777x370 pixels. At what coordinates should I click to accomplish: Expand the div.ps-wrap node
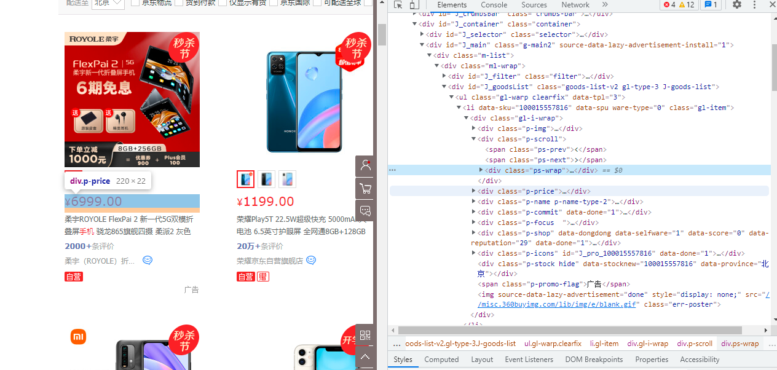click(x=481, y=170)
